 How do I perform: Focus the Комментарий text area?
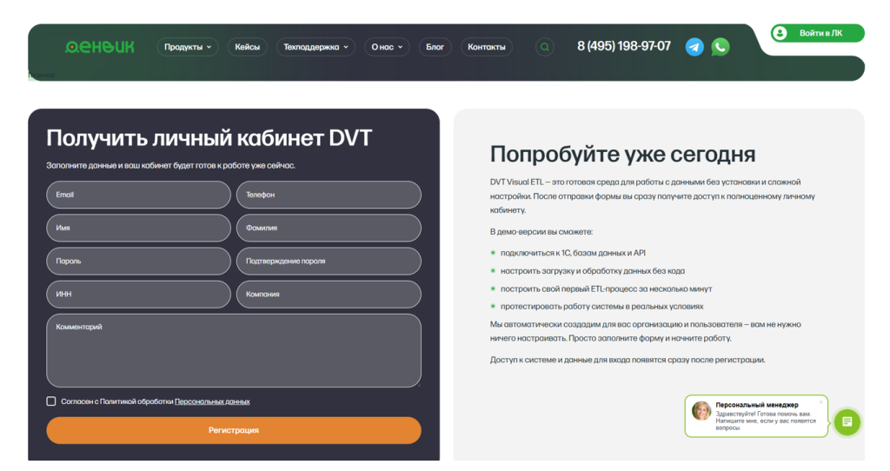tap(233, 350)
